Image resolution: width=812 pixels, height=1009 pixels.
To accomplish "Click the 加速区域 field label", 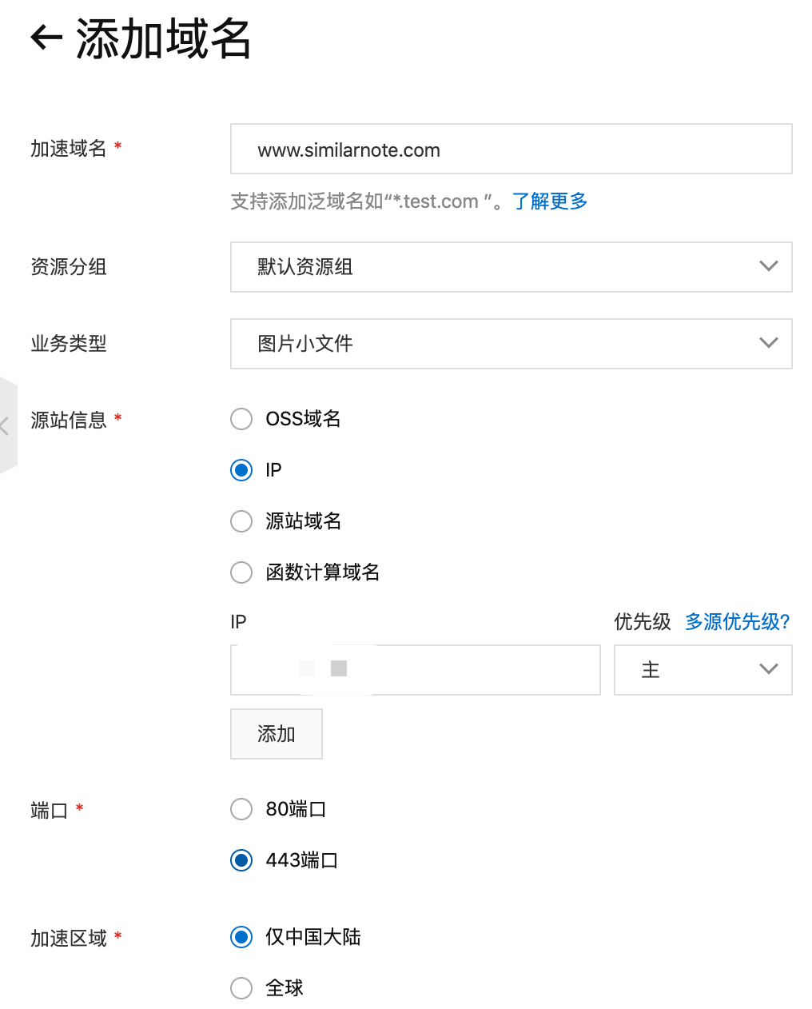I will click(x=69, y=939).
